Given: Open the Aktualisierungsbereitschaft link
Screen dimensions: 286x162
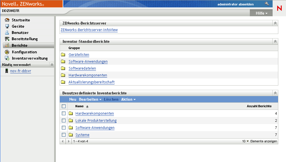Looking at the screenshot, I should 91,82.
